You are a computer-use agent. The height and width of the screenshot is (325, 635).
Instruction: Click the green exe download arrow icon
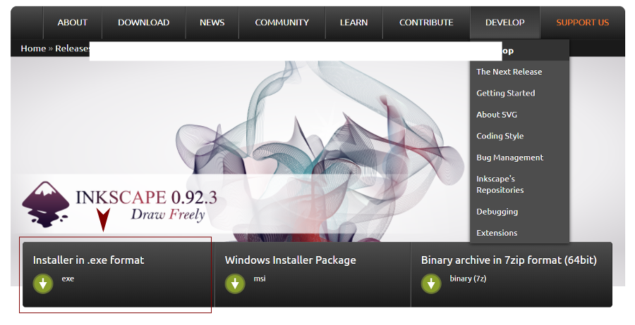[43, 283]
